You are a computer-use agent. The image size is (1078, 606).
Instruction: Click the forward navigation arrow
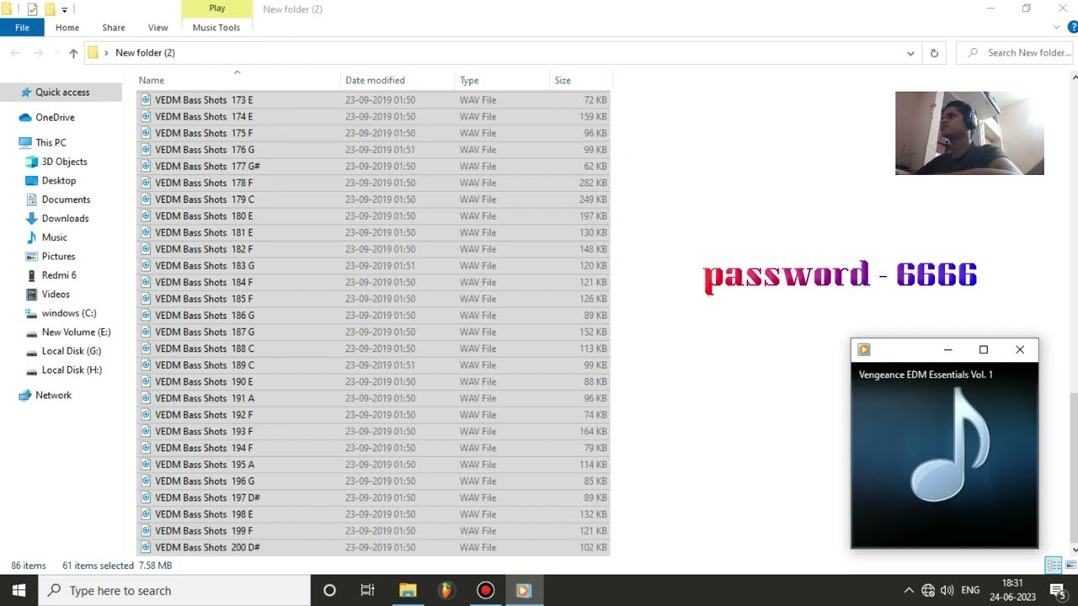tap(38, 53)
